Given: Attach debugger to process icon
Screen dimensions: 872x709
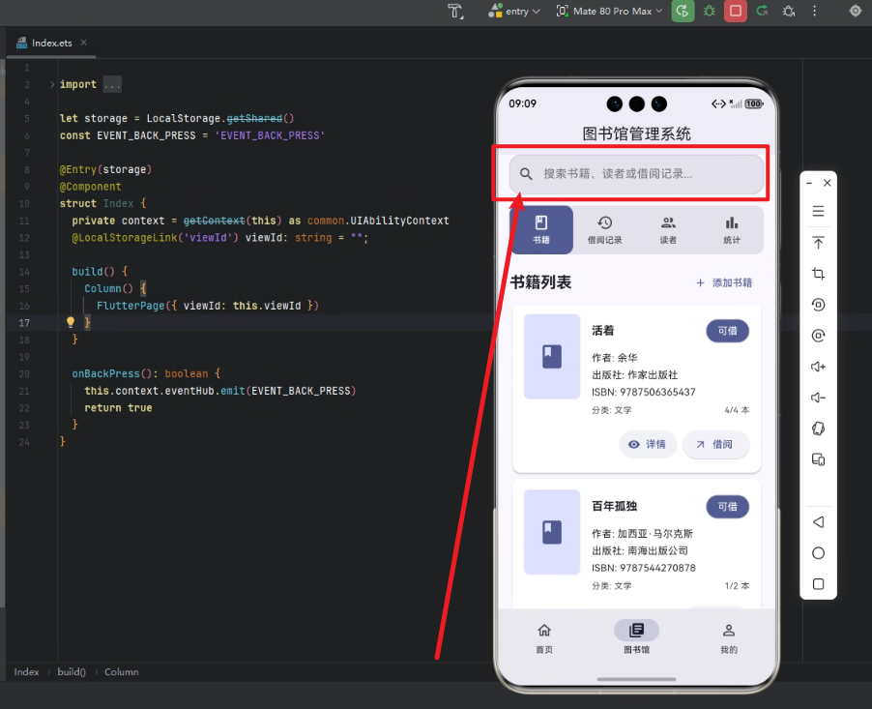Looking at the screenshot, I should tap(789, 11).
